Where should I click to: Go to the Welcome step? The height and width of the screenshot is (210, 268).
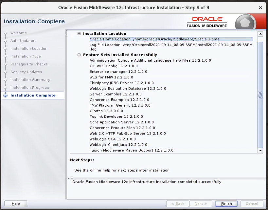click(x=18, y=33)
